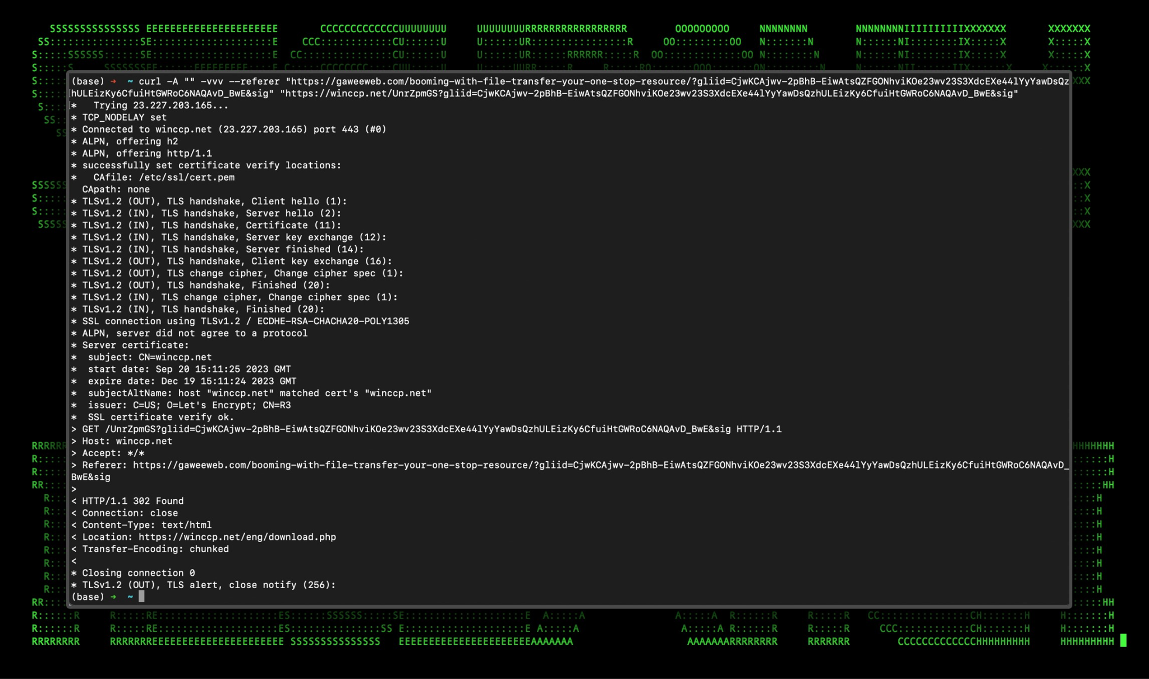
Task: Click the 'Connected to winccp.net' line
Action: [x=234, y=129]
